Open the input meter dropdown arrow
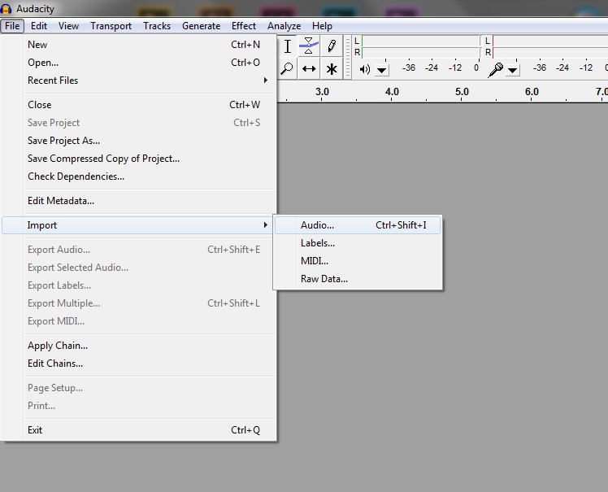608x492 pixels. (513, 70)
